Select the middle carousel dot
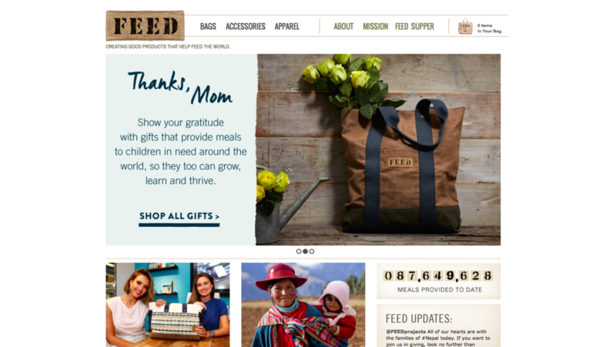The height and width of the screenshot is (347, 616). pos(305,252)
